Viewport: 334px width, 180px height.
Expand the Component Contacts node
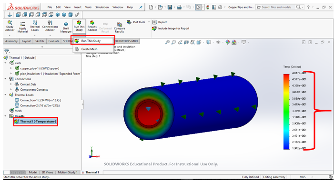coord(11,90)
